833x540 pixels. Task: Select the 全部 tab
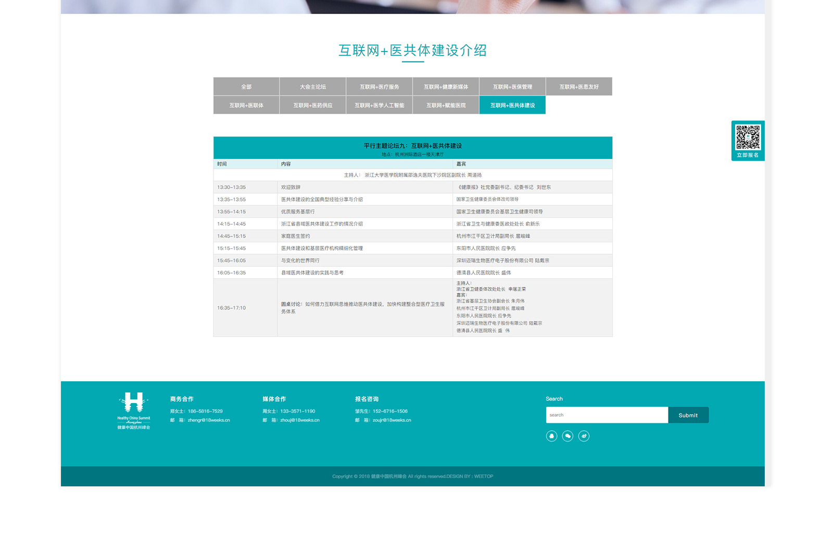pyautogui.click(x=246, y=87)
